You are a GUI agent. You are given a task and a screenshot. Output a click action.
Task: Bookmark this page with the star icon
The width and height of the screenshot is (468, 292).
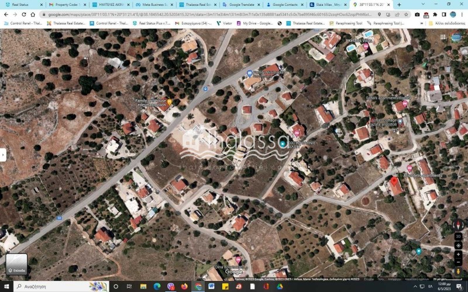[406, 14]
